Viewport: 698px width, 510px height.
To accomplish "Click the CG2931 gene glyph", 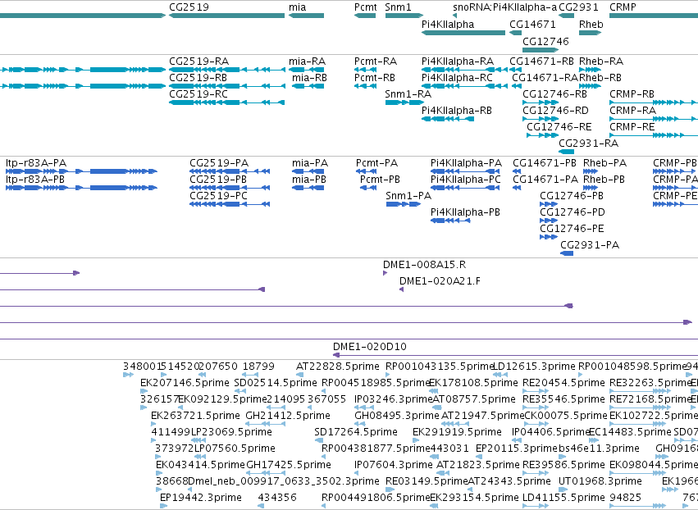I will click(566, 16).
